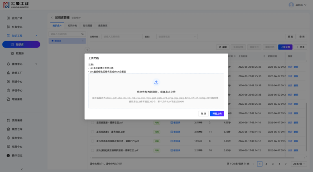The width and height of the screenshot is (313, 172).
Task: Switch to the third tab, between 知识补充 and 搜索测试
Action: pyautogui.click(x=87, y=26)
